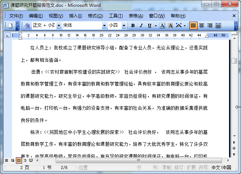Click the right indent marker on ruler
The image size is (241, 174).
207,36
